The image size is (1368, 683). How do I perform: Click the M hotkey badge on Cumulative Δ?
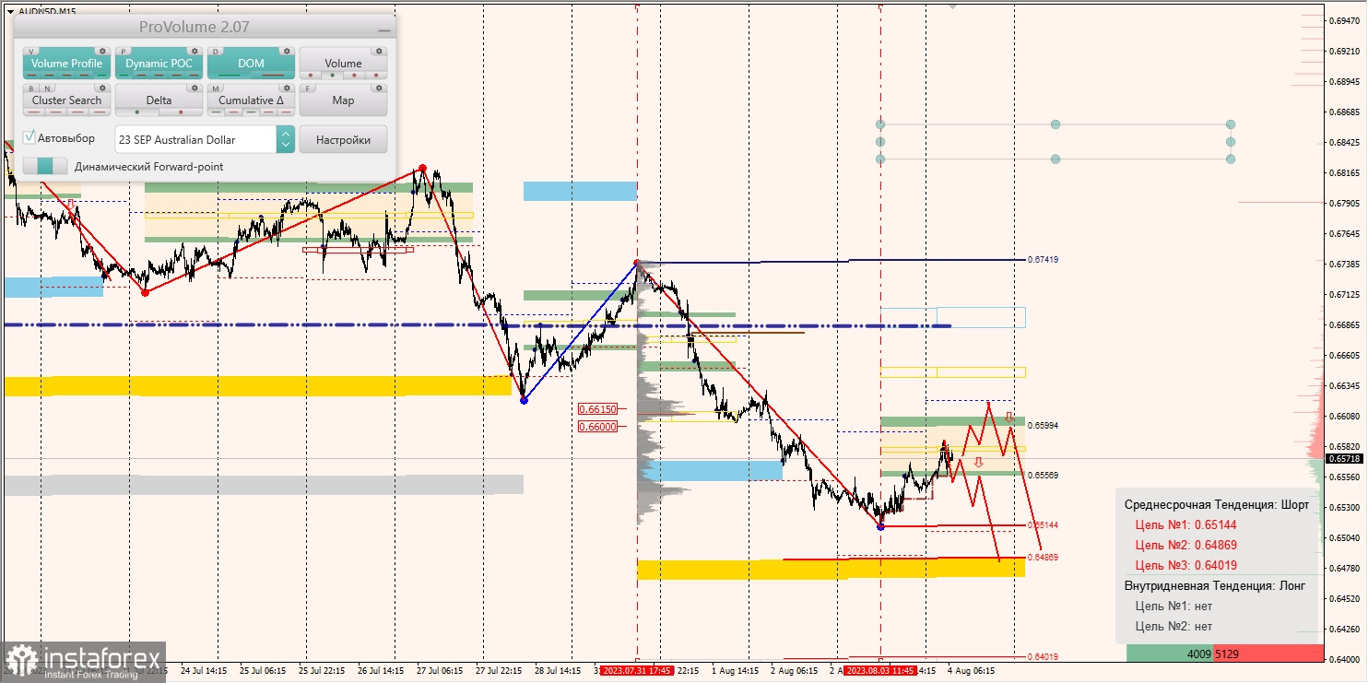[217, 88]
